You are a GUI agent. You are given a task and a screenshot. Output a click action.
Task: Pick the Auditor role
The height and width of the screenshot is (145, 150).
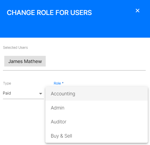pyautogui.click(x=97, y=122)
